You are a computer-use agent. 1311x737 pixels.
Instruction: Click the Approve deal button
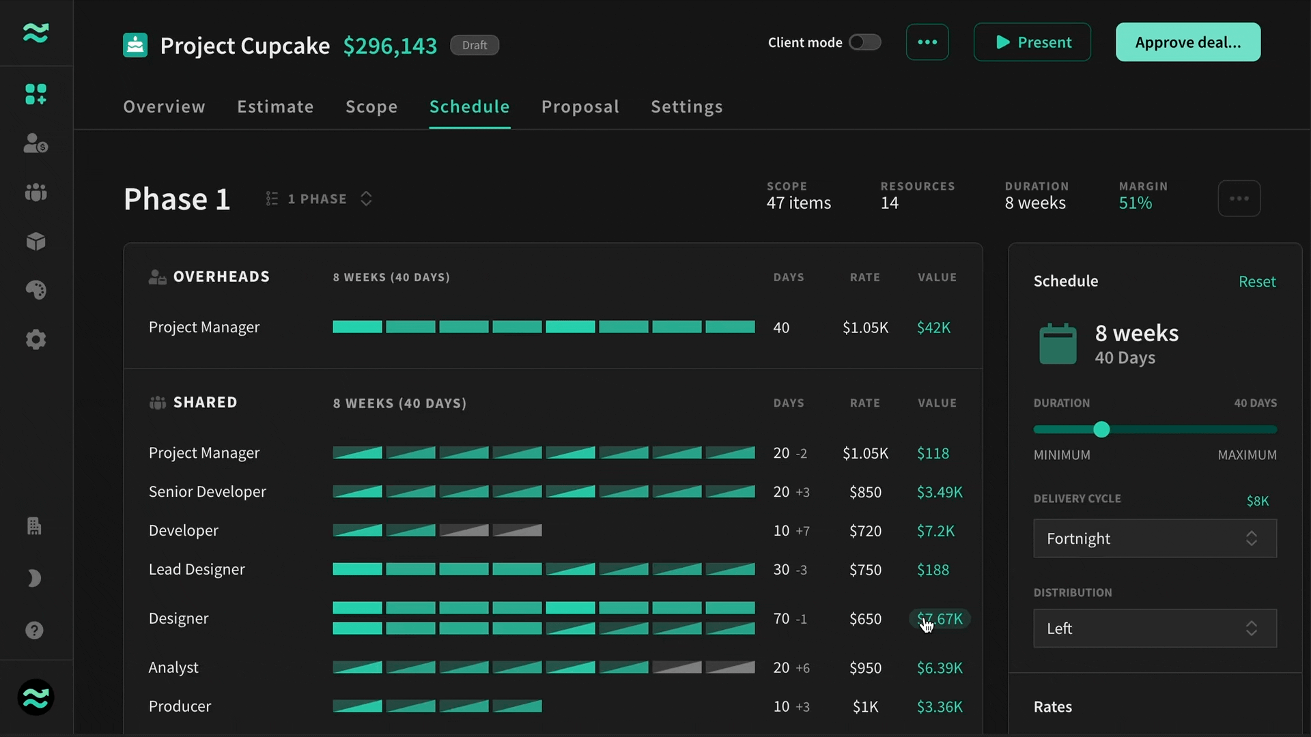(1188, 42)
